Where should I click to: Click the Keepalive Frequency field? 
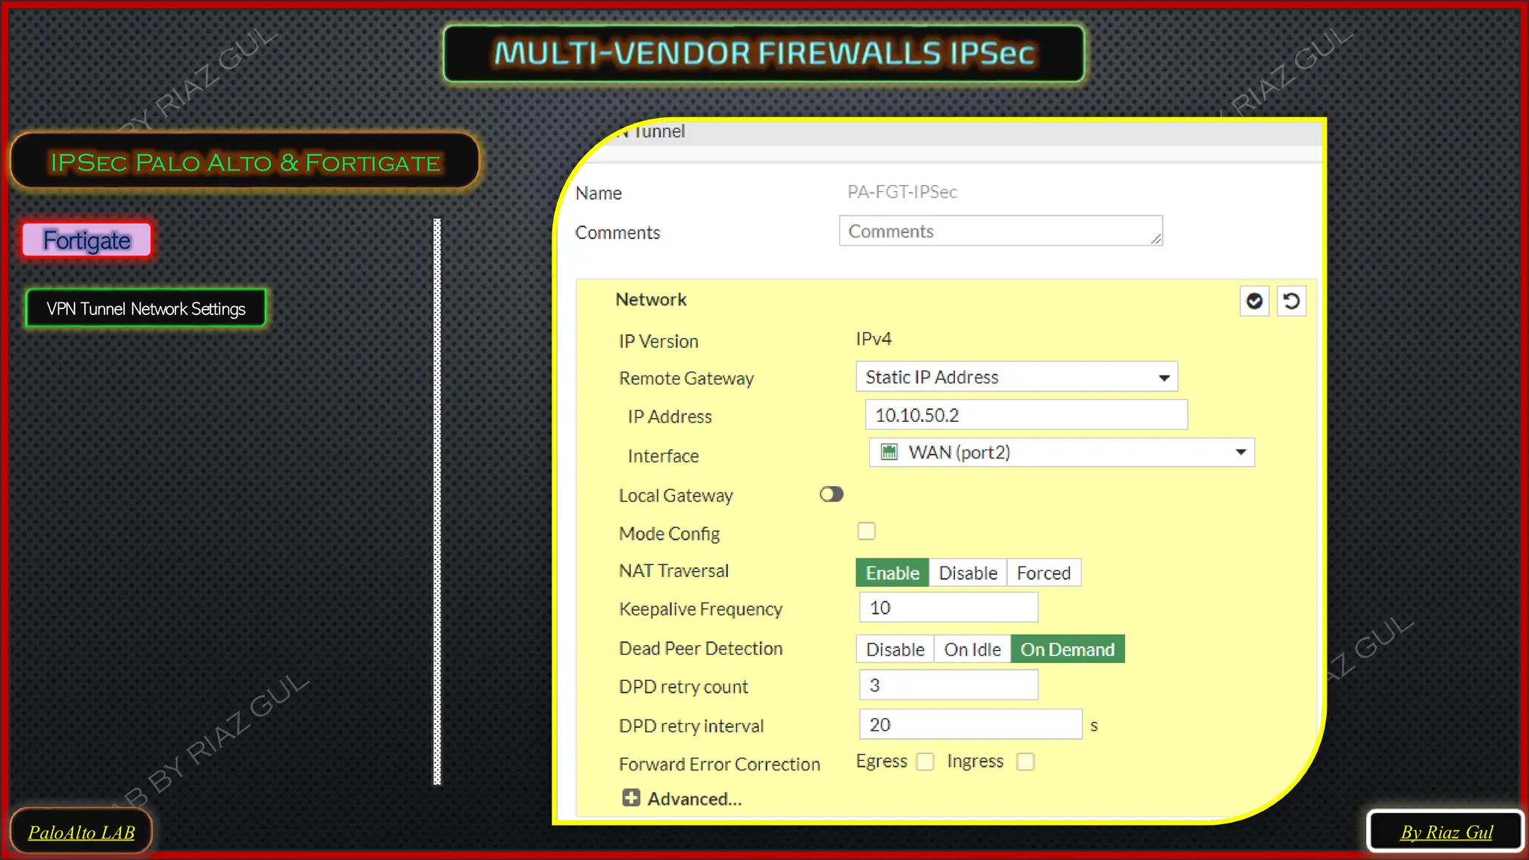(948, 607)
